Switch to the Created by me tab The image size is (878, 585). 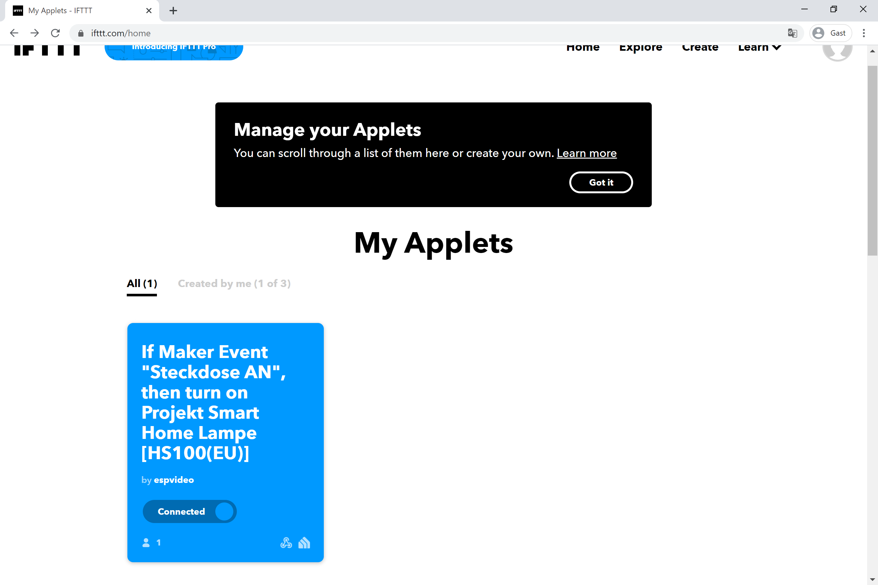pos(234,284)
